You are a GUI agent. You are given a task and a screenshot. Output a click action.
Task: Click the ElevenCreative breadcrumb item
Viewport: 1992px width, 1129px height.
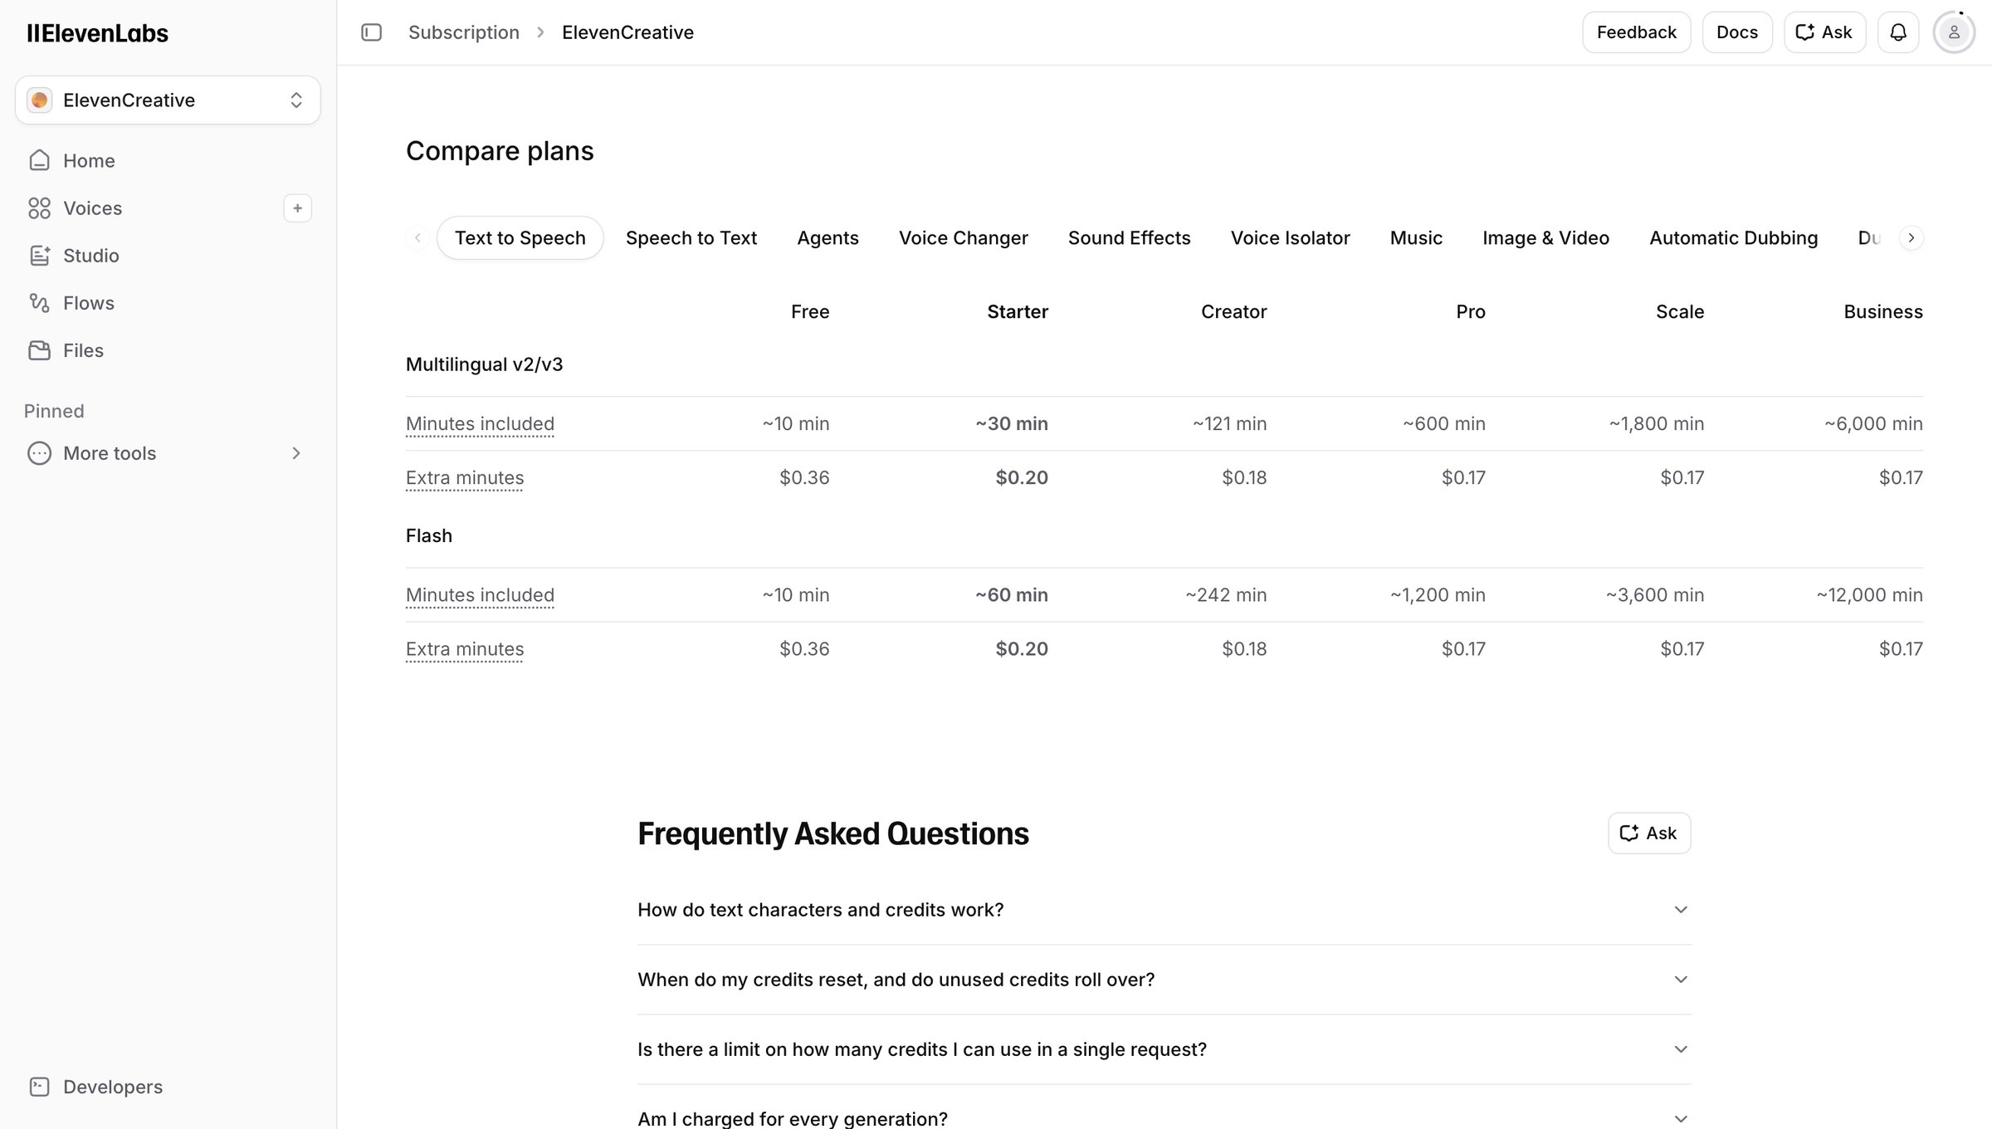coord(627,32)
